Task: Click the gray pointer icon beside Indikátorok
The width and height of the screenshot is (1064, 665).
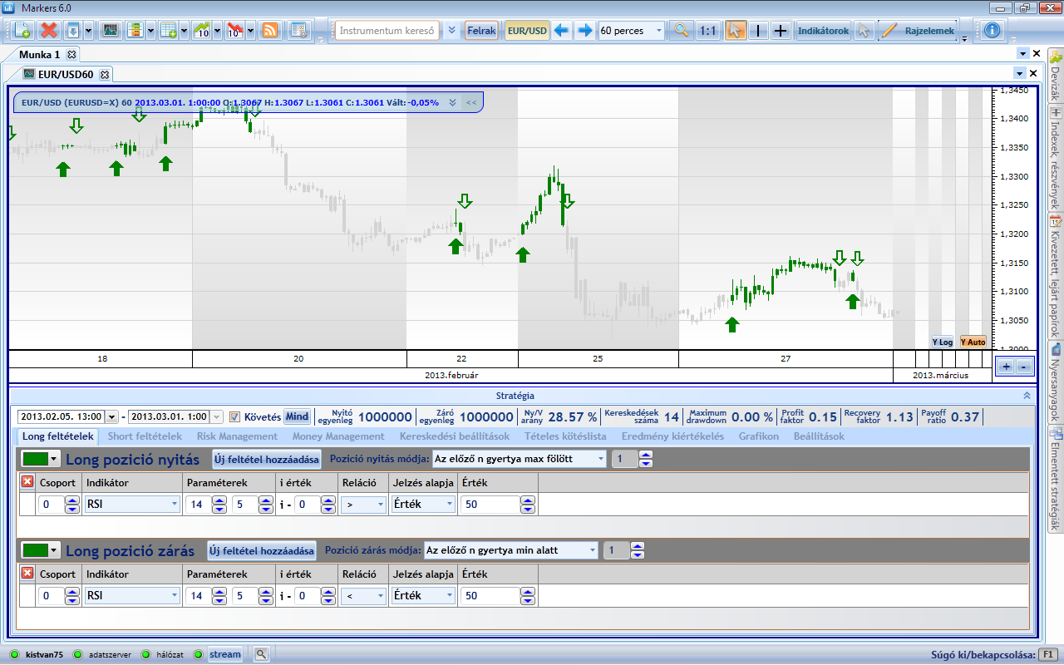Action: [x=864, y=31]
